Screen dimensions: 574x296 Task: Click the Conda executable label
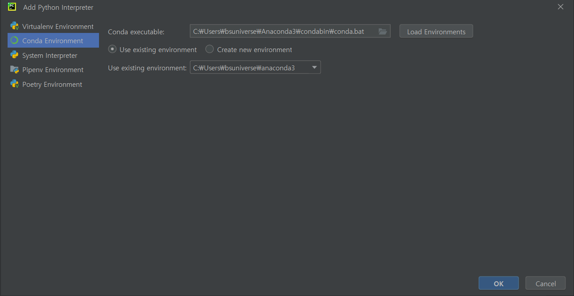point(136,32)
